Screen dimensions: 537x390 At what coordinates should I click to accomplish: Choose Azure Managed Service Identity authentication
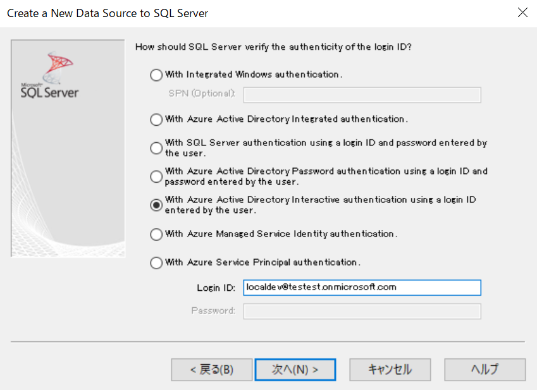[x=156, y=235]
